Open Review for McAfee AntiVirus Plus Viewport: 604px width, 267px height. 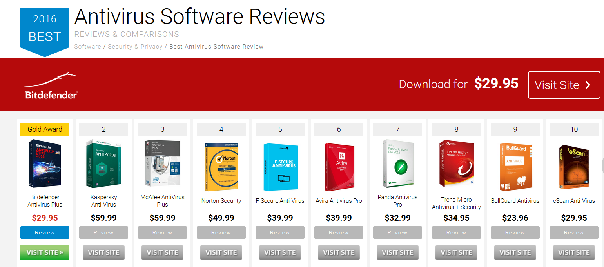(162, 232)
